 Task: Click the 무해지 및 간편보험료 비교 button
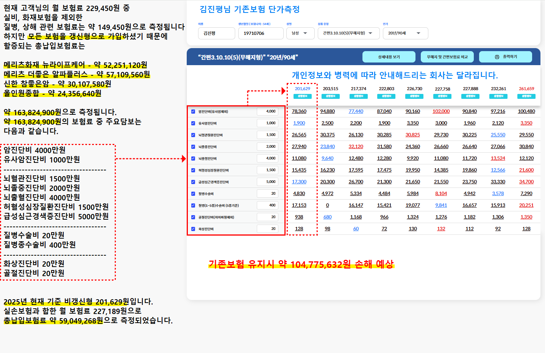tap(447, 57)
